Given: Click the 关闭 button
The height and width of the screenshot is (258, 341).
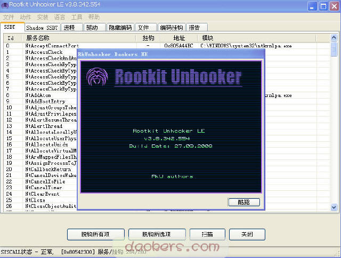Looking at the screenshot, I should coord(247,235).
